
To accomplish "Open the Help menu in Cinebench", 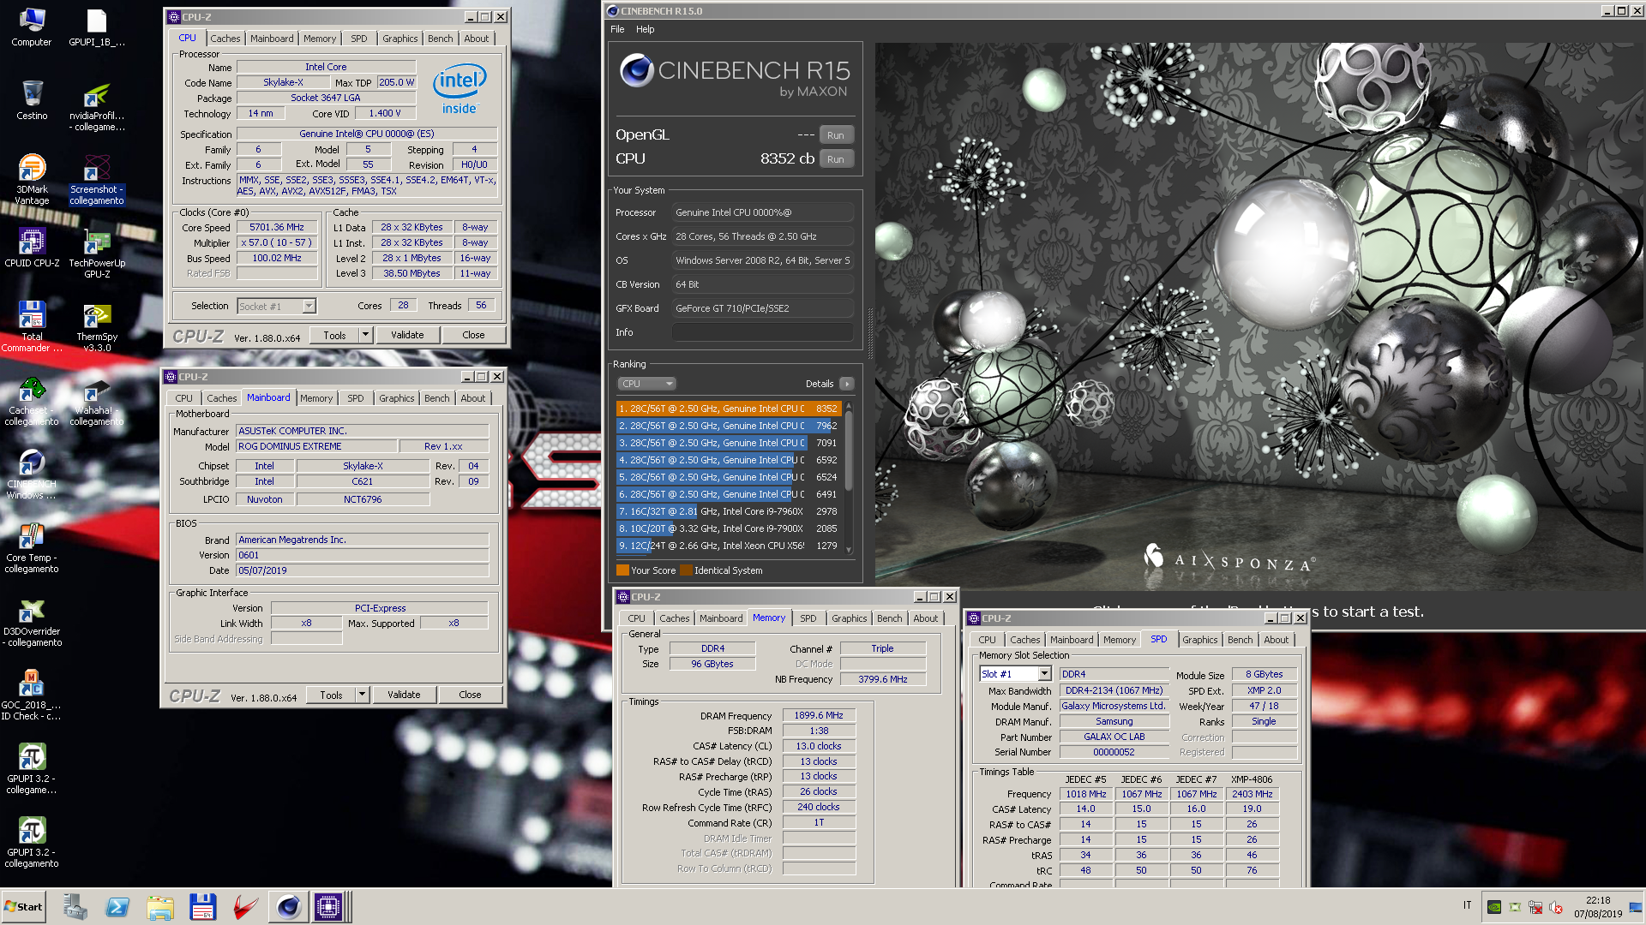I will pyautogui.click(x=645, y=29).
